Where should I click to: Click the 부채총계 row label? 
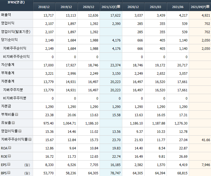pyautogui.click(x=8, y=73)
